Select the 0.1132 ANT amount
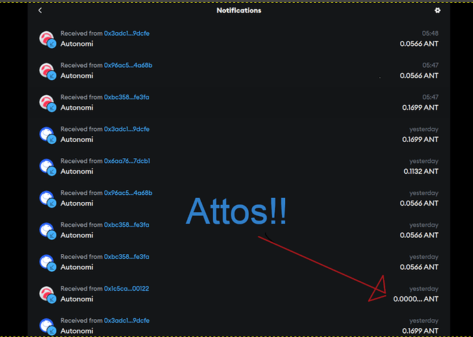 pyautogui.click(x=421, y=171)
